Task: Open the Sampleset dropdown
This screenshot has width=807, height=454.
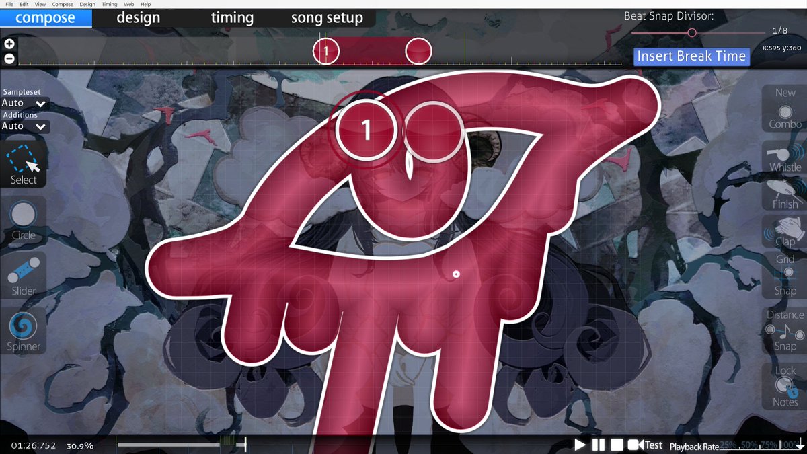Action: tap(25, 103)
